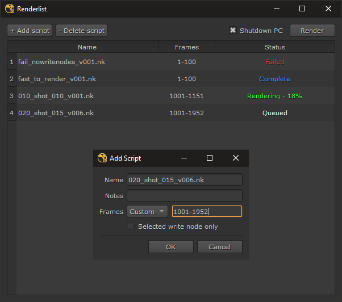Select the fast_to_render_v001.nk row
Viewport: 342px width, 302px height.
tap(57, 79)
